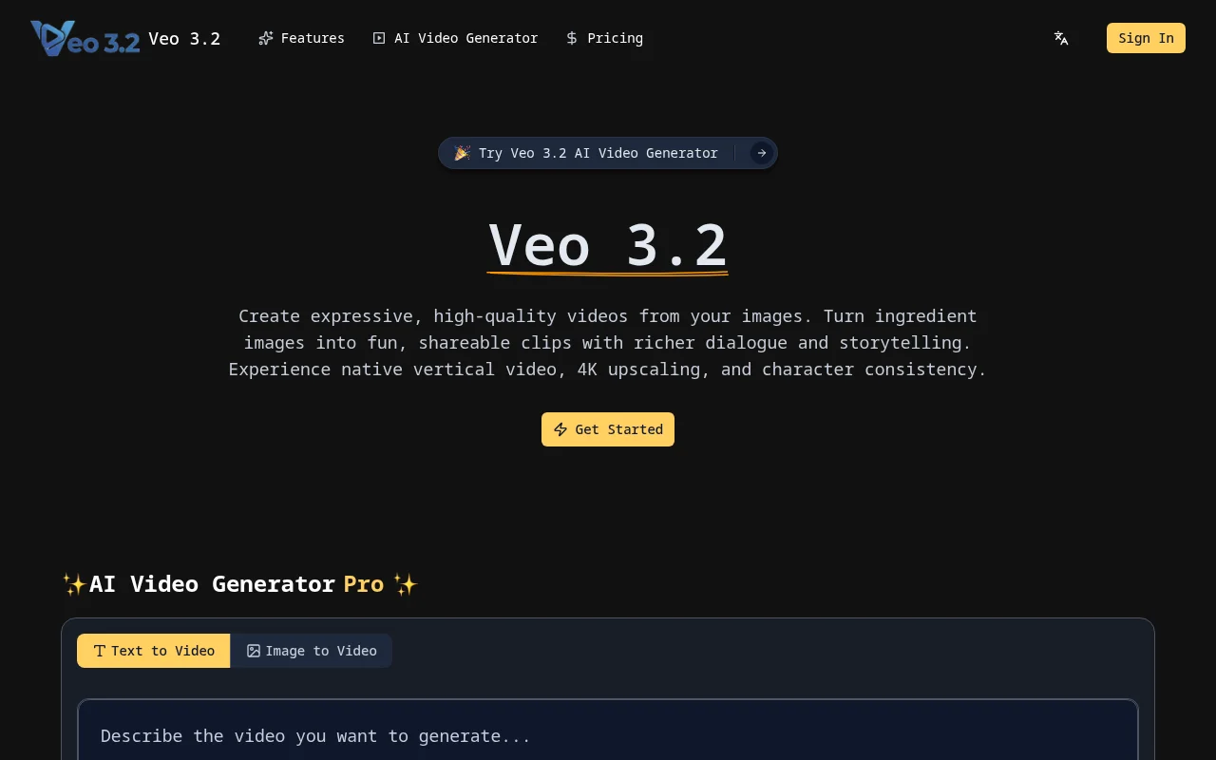Image resolution: width=1216 pixels, height=760 pixels.
Task: Click the arrow icon on the announcement banner
Action: coord(761,153)
